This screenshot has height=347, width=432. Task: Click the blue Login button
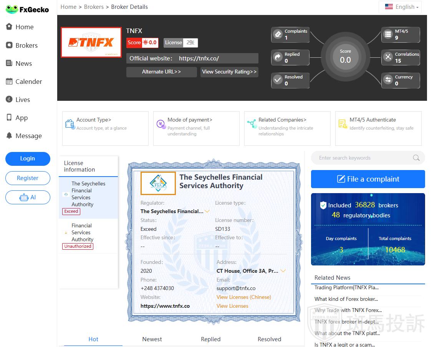tap(28, 158)
